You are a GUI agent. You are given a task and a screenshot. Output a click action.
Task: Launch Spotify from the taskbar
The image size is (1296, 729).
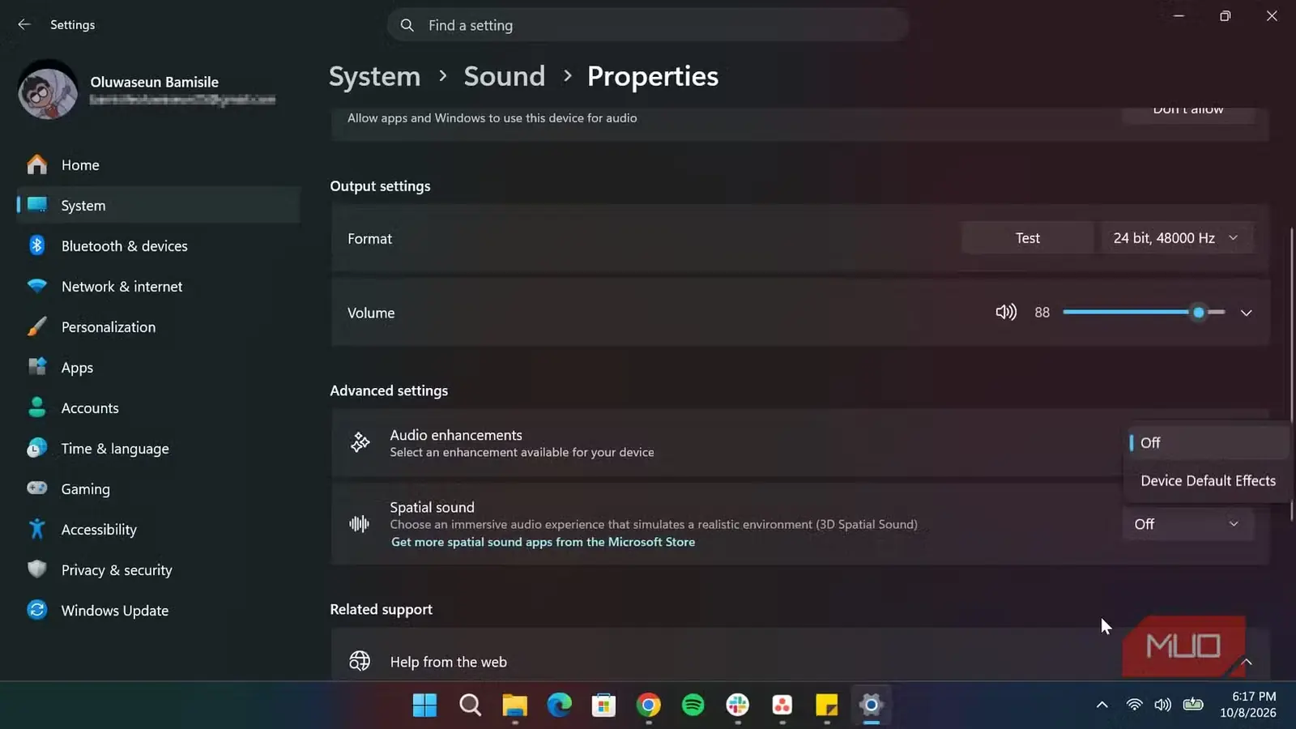point(693,705)
